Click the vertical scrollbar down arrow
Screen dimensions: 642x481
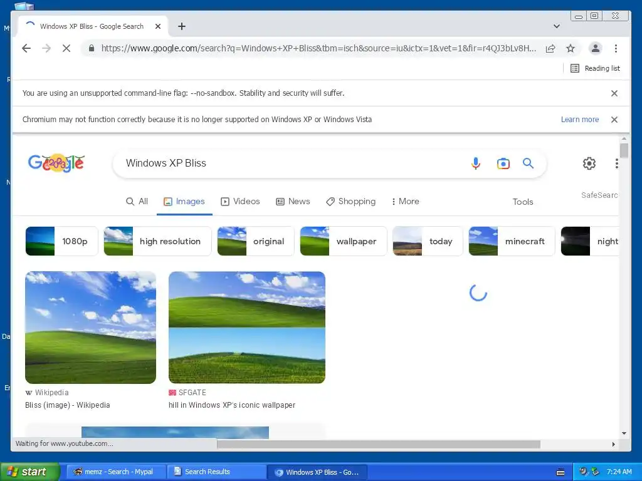click(624, 433)
